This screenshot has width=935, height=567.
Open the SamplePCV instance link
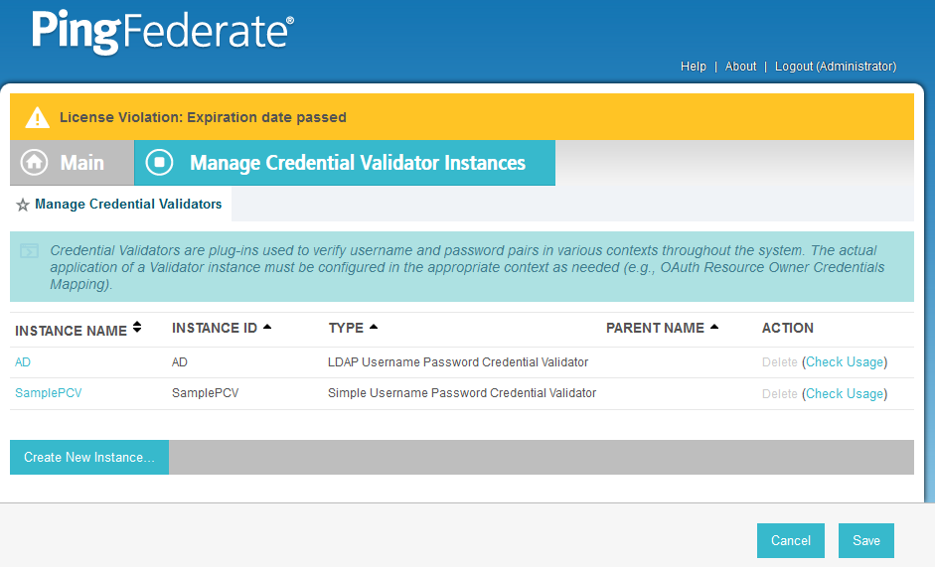49,393
